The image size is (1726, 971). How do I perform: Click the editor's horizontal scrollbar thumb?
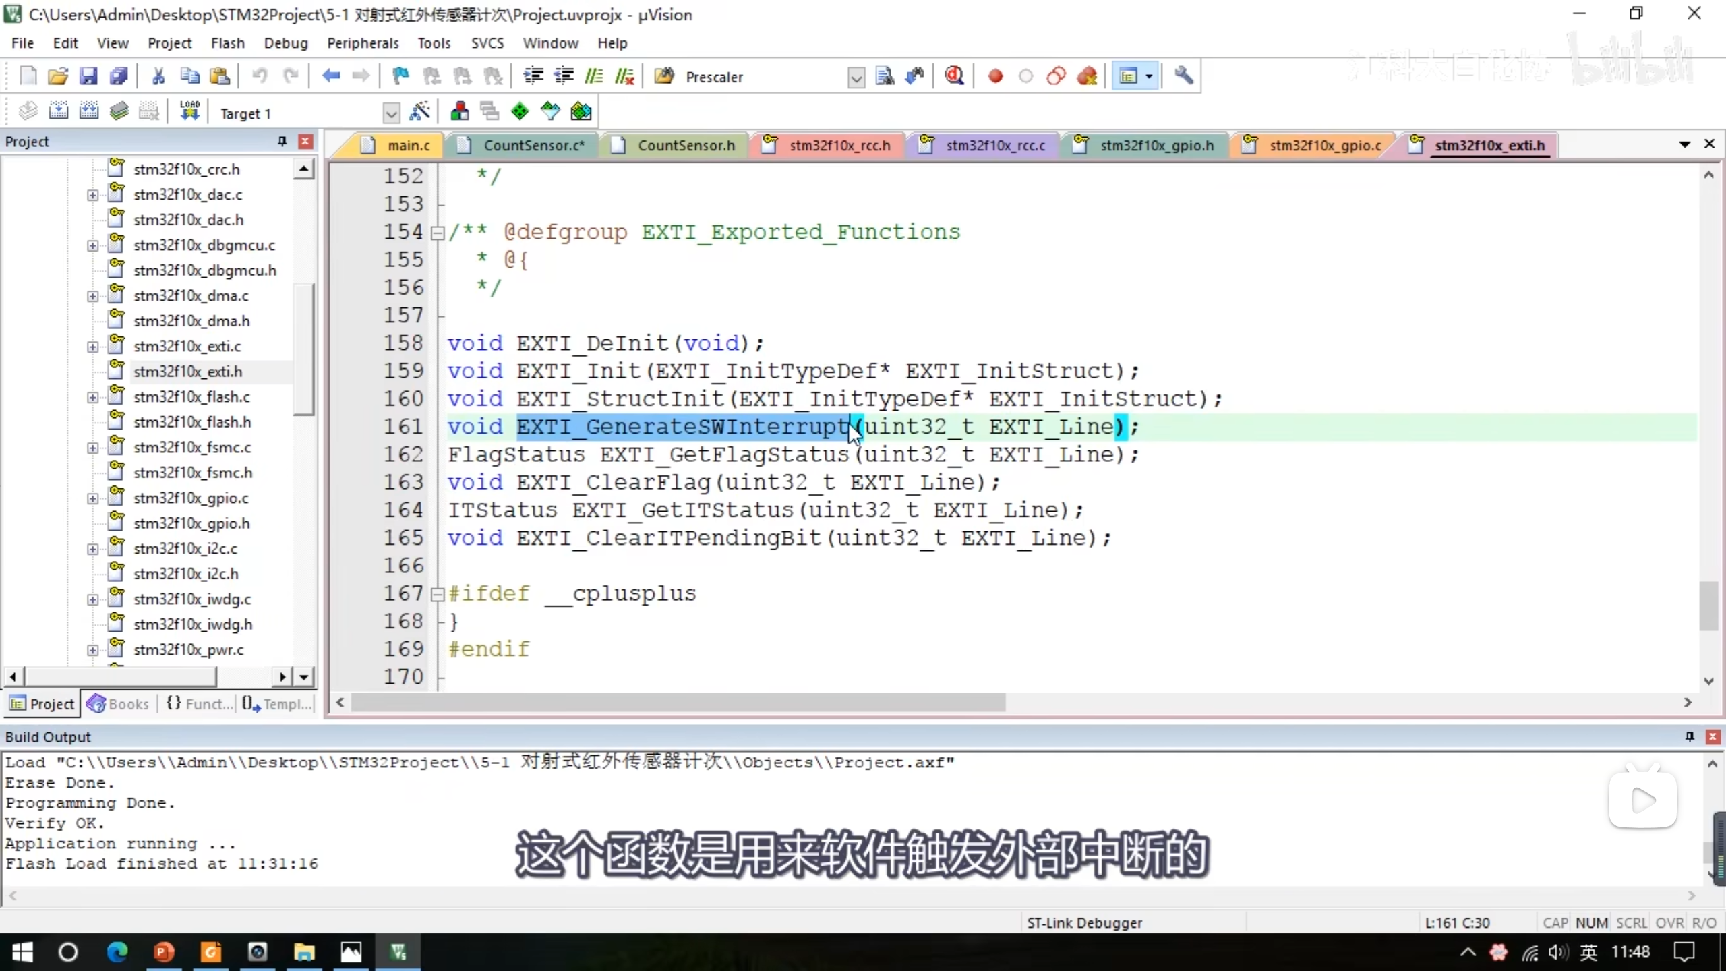click(x=678, y=703)
